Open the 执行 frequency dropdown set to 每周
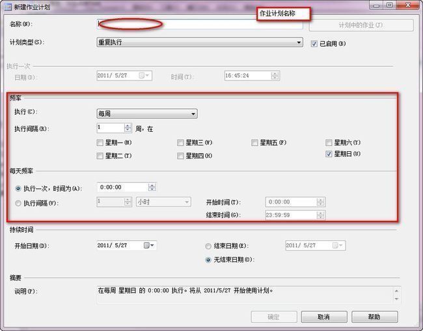Viewport: 423px width, 331px height. tap(147, 114)
